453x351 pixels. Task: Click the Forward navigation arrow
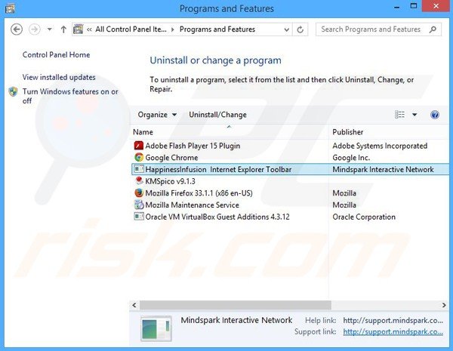(35, 29)
